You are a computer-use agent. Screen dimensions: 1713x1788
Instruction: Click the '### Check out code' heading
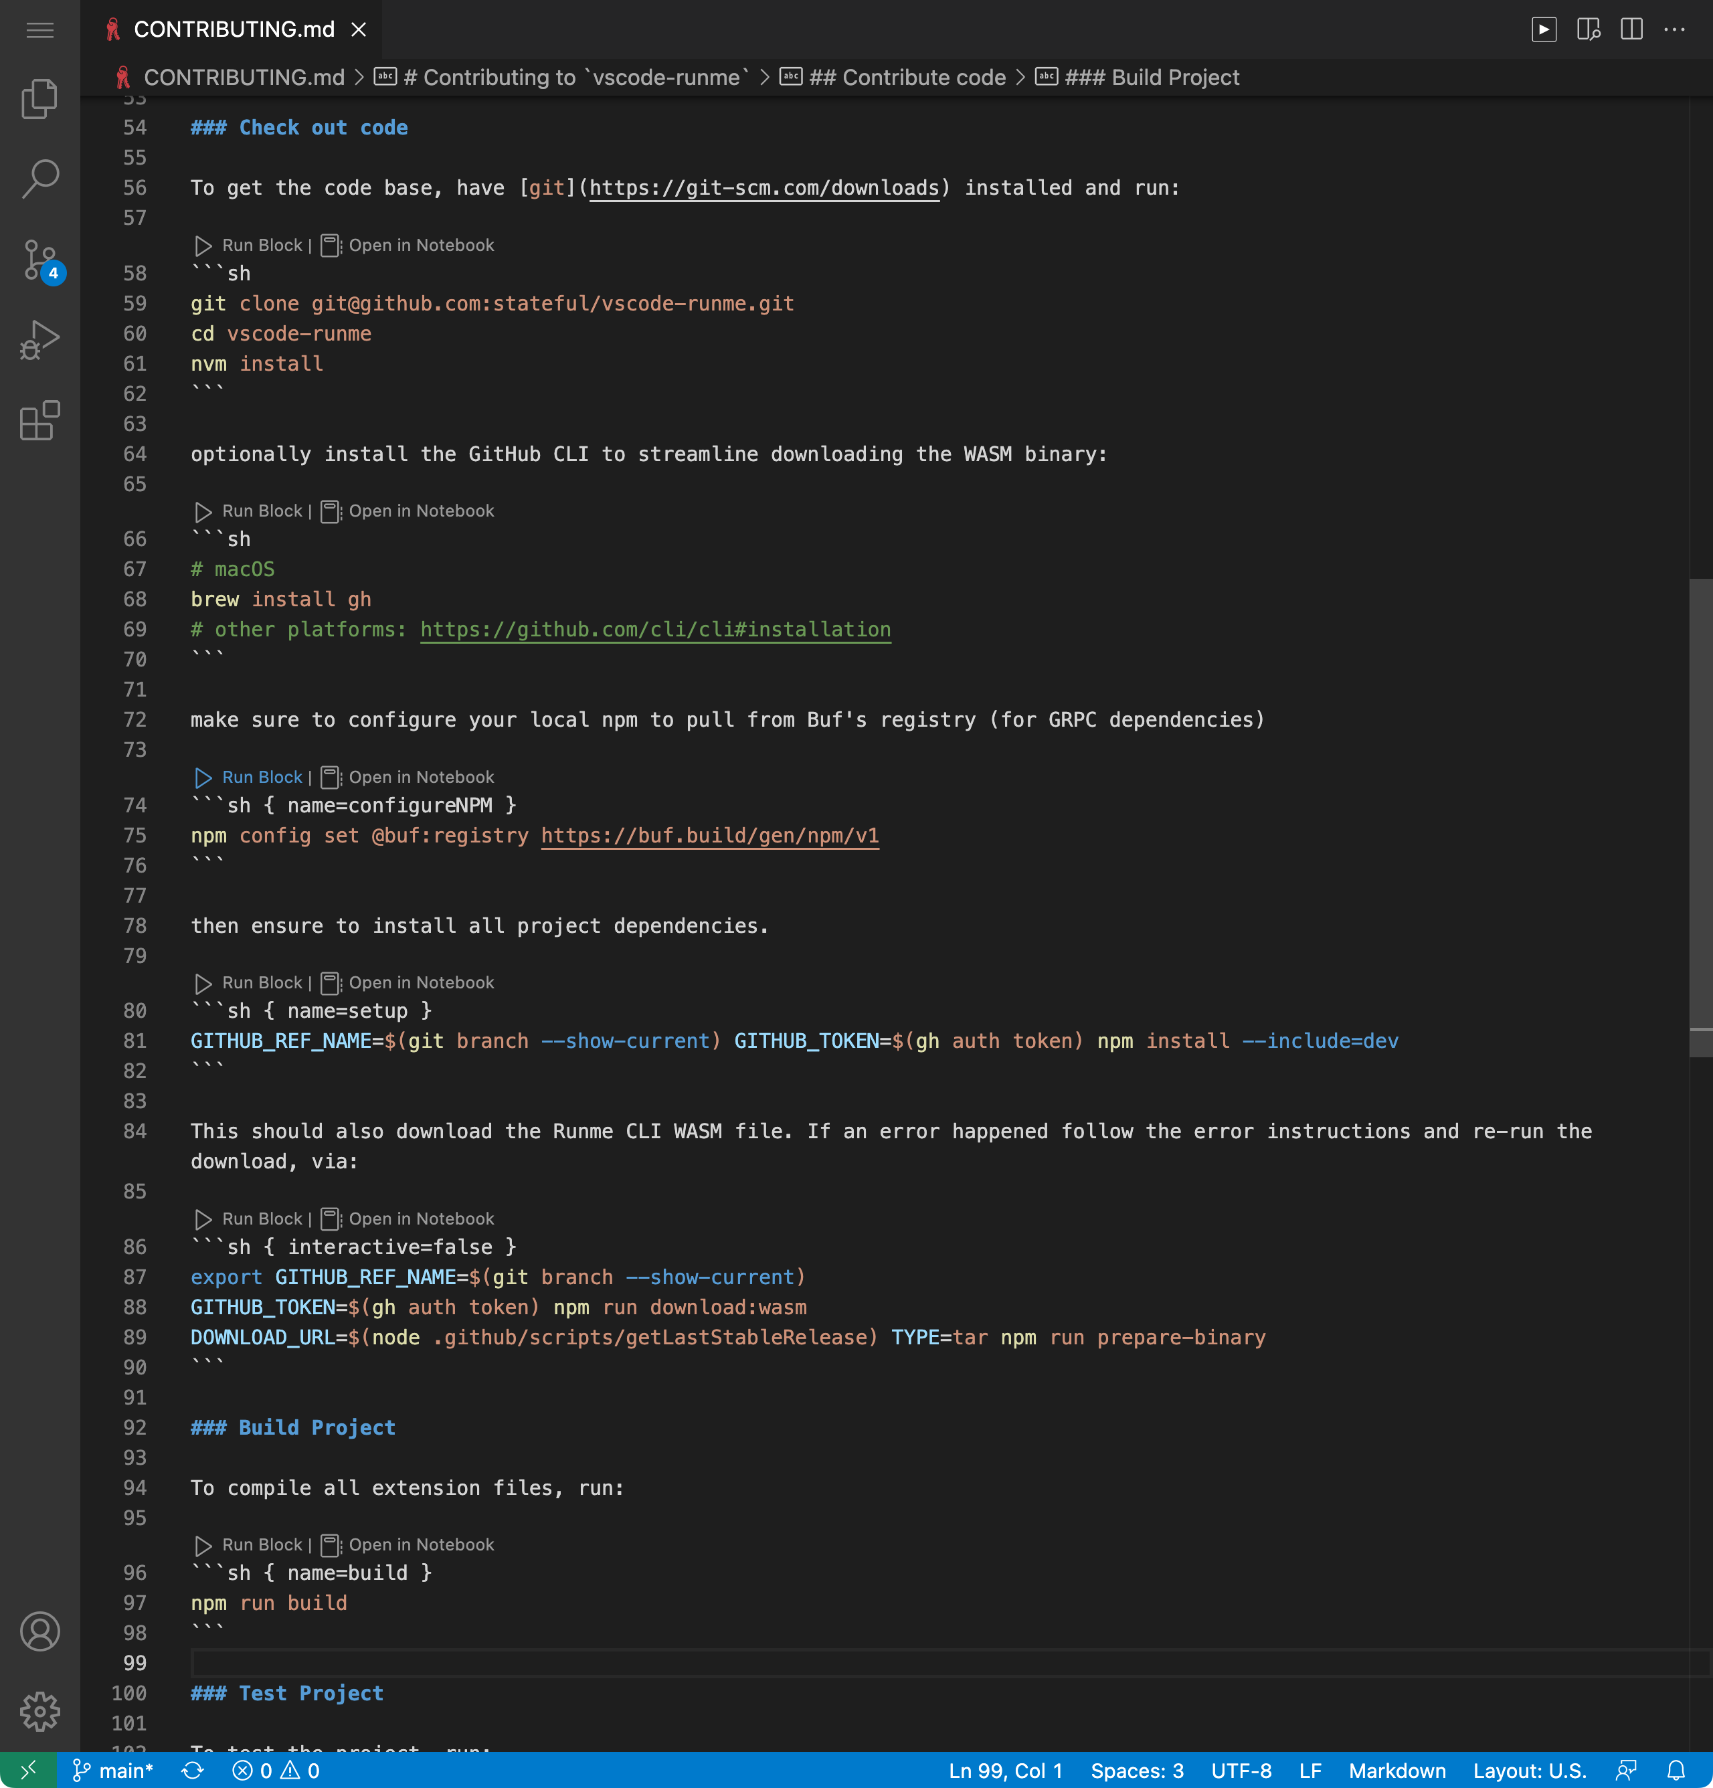tap(299, 128)
